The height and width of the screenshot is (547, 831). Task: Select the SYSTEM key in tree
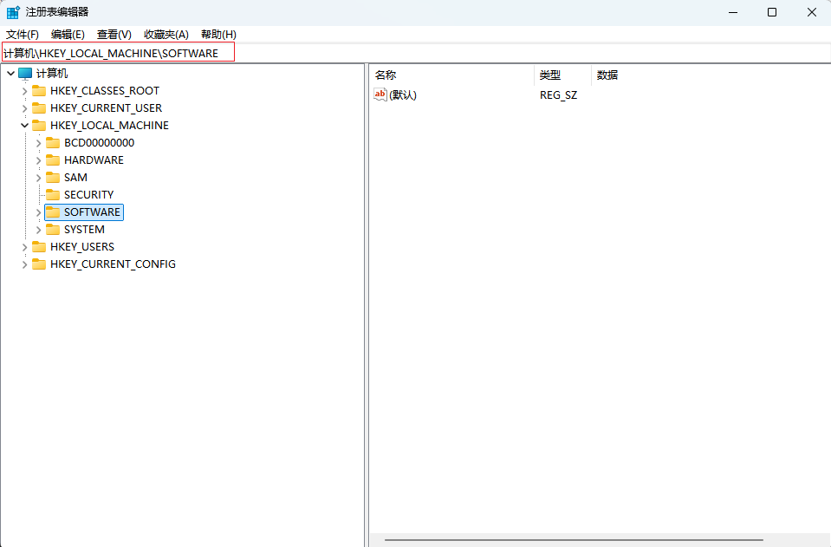(x=84, y=230)
